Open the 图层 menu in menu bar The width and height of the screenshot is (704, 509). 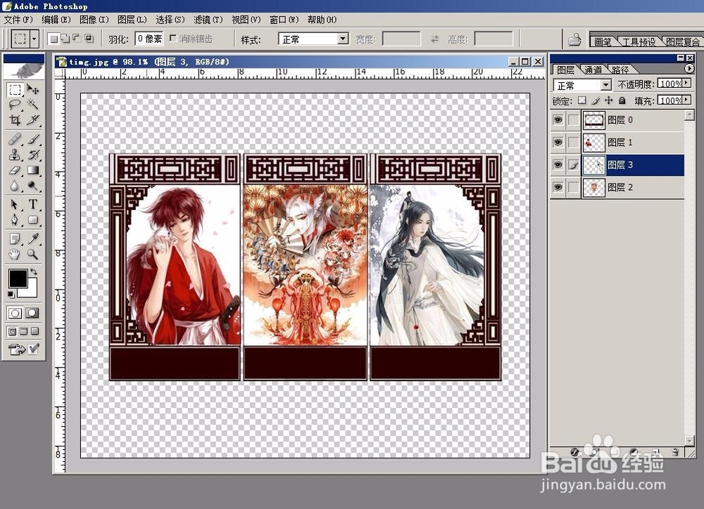pyautogui.click(x=132, y=20)
